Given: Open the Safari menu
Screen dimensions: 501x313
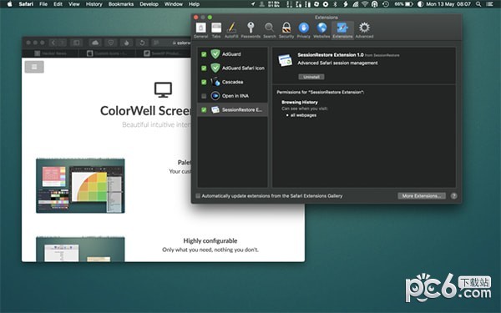Looking at the screenshot, I should 26,4.
